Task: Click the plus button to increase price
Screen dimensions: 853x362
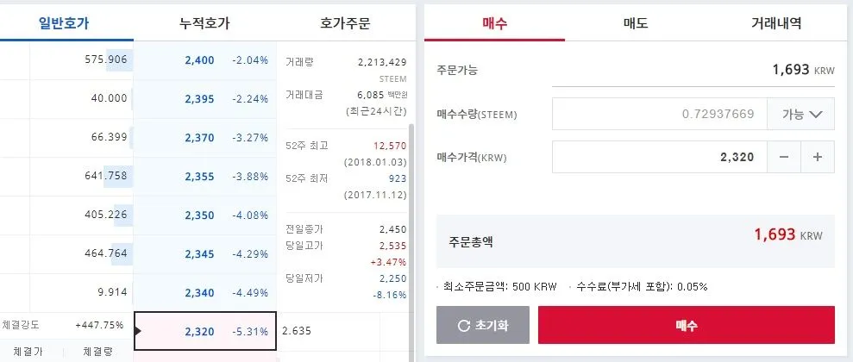Action: [817, 157]
